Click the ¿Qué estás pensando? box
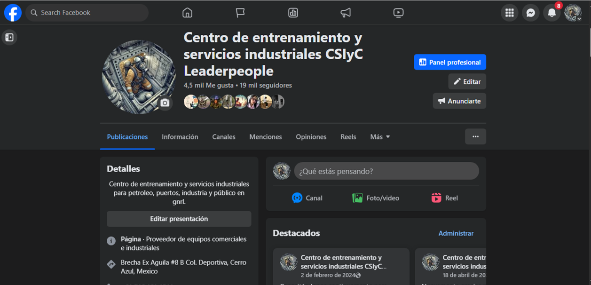 (x=386, y=171)
